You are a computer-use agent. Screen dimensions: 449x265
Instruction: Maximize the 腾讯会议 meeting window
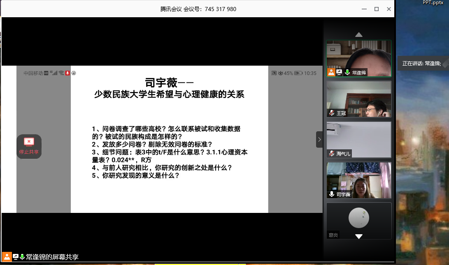[x=376, y=9]
